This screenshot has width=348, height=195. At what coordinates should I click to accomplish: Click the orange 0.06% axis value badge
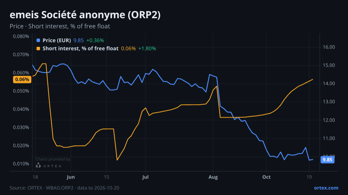coord(22,79)
